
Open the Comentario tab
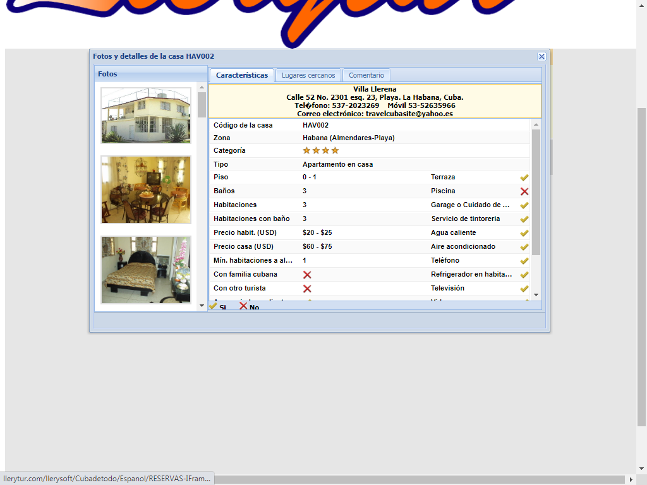366,75
